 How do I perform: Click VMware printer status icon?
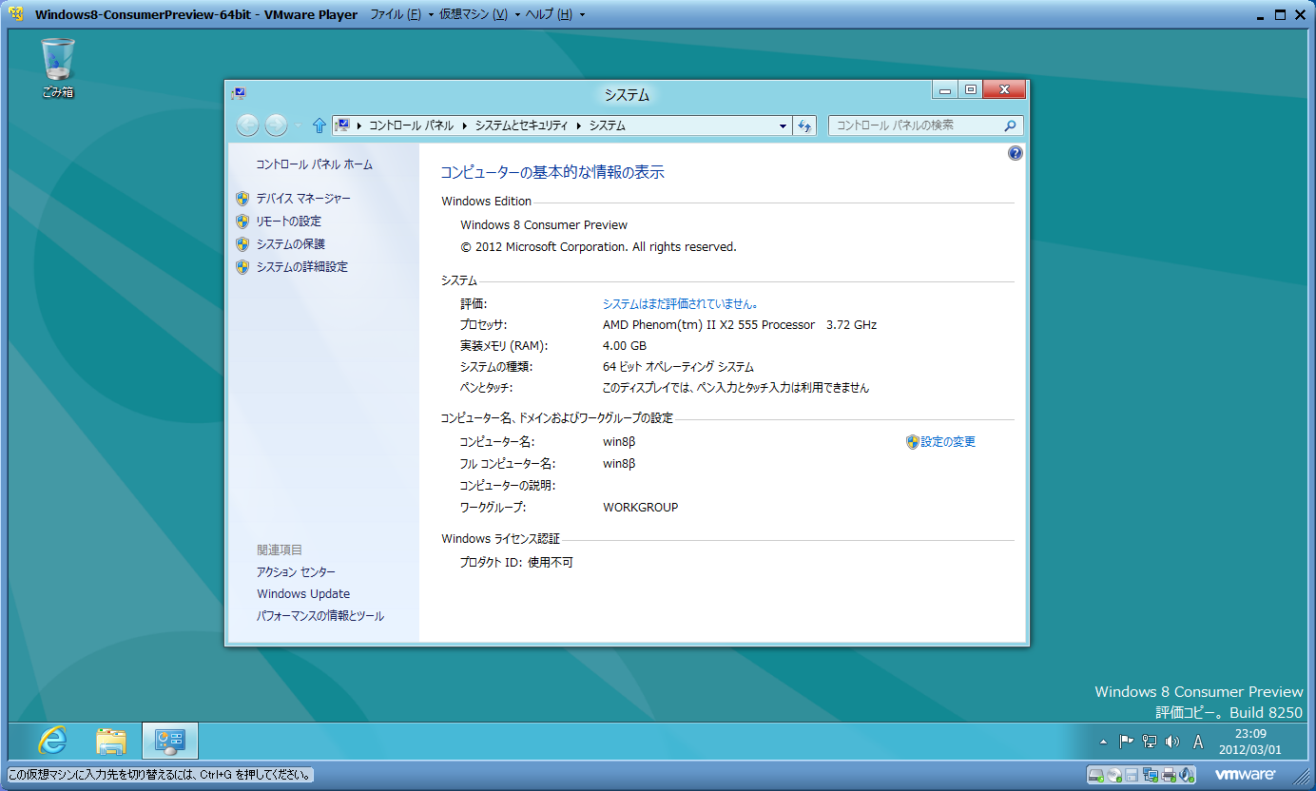click(x=1168, y=775)
